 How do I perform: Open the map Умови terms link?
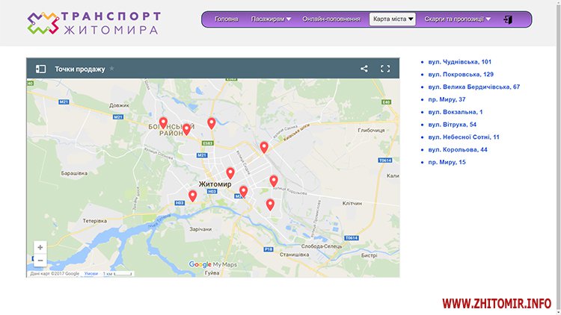[x=91, y=274]
